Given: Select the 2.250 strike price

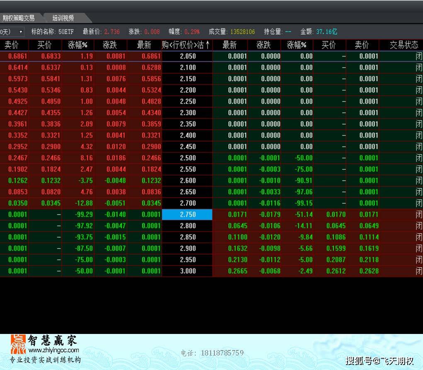Looking at the screenshot, I should (188, 102).
